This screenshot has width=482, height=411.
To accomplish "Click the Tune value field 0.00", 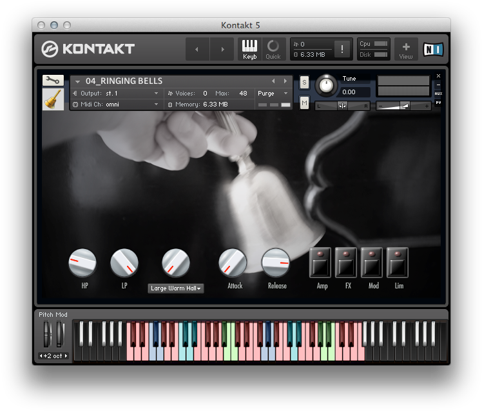I will click(x=355, y=92).
